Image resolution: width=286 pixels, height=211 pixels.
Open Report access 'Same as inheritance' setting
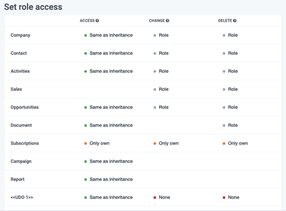point(108,179)
